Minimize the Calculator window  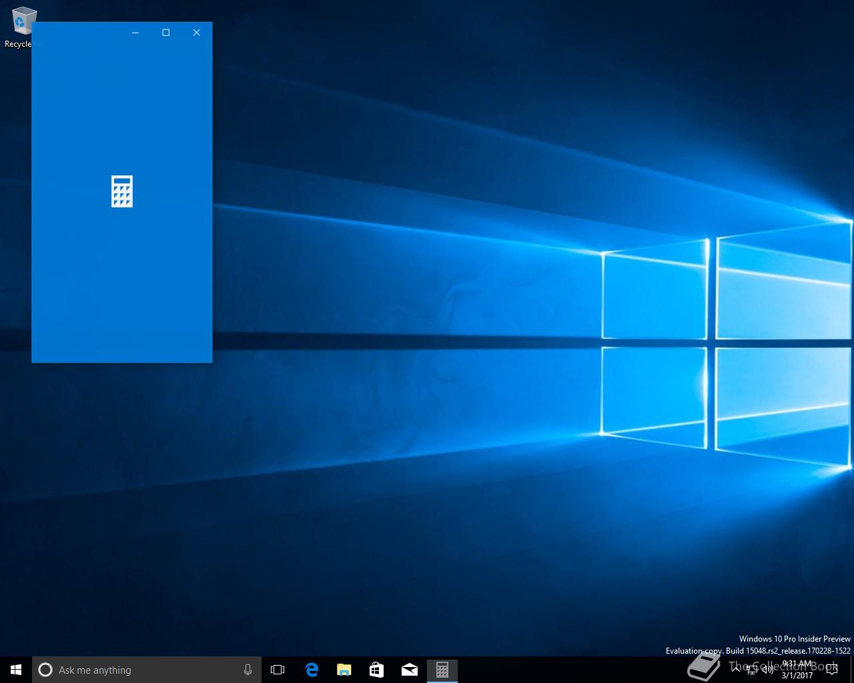135,32
